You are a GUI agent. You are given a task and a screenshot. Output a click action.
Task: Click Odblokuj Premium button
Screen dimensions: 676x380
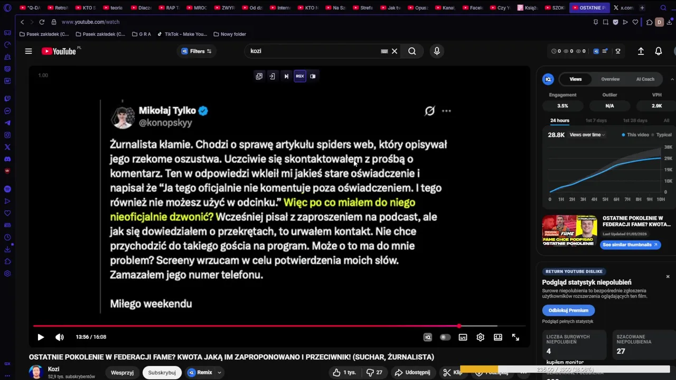pyautogui.click(x=568, y=310)
